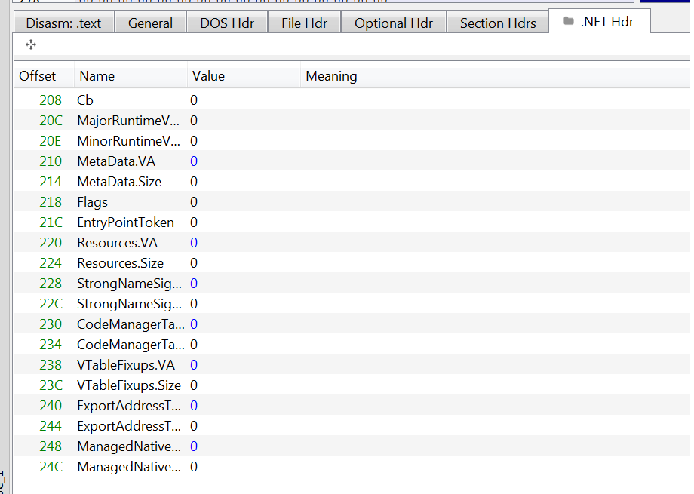Click the blue value of VTableFixups.VA
This screenshot has height=494, width=694.
[194, 365]
